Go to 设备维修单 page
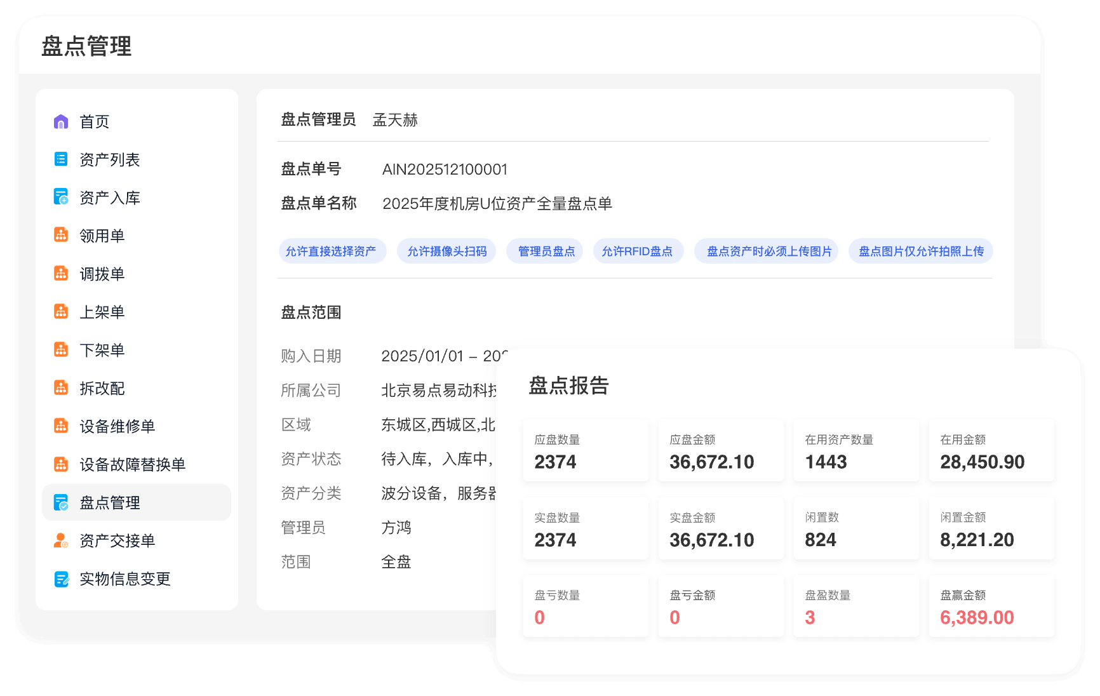Viewport: 1100px width, 696px height. tap(117, 426)
